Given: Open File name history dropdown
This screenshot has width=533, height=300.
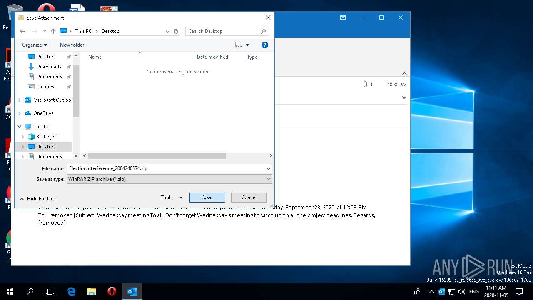Looking at the screenshot, I should [x=269, y=168].
